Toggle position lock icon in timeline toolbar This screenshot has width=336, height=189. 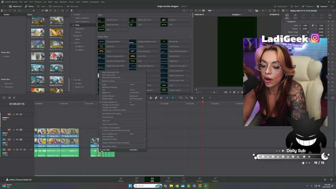(161, 98)
